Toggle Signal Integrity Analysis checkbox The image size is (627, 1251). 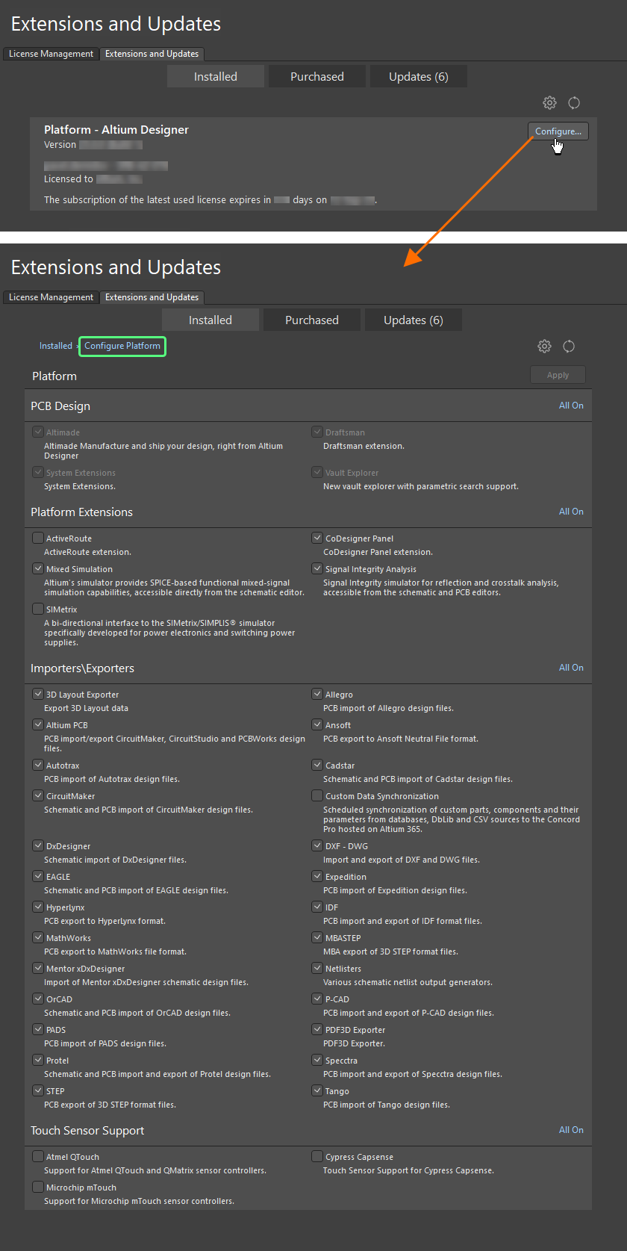coord(317,568)
